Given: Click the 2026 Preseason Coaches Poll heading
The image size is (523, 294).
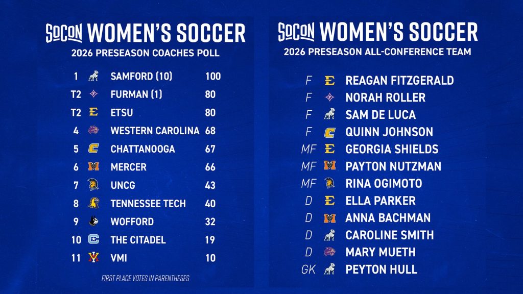Looking at the screenshot, I should tap(146, 53).
